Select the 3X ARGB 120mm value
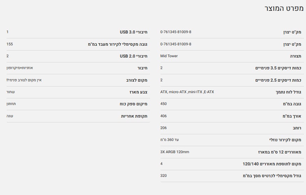 point(175,152)
